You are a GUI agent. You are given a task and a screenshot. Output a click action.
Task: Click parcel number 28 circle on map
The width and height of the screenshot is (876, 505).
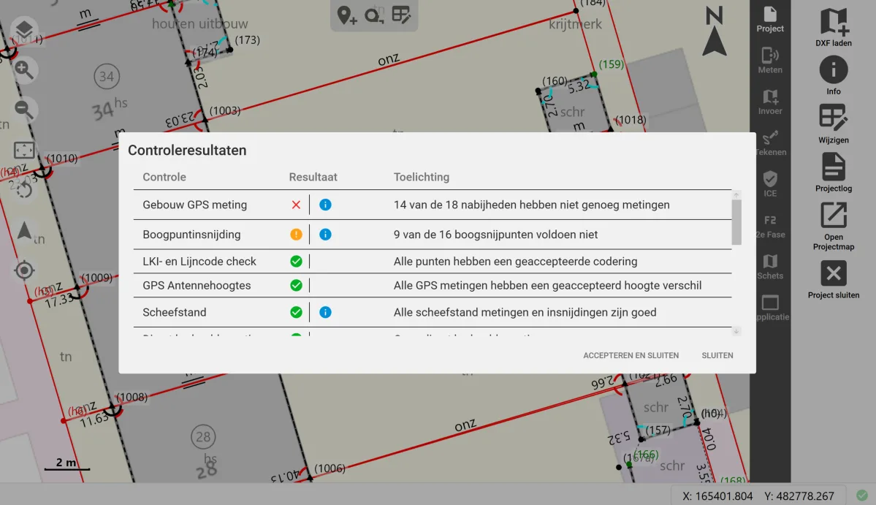tap(203, 436)
